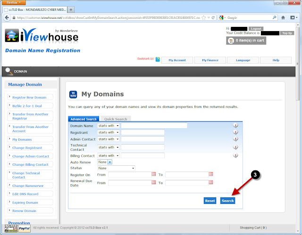Click the browser back arrow button
Image resolution: width=302 pixels, height=235 pixels.
click(x=7, y=18)
